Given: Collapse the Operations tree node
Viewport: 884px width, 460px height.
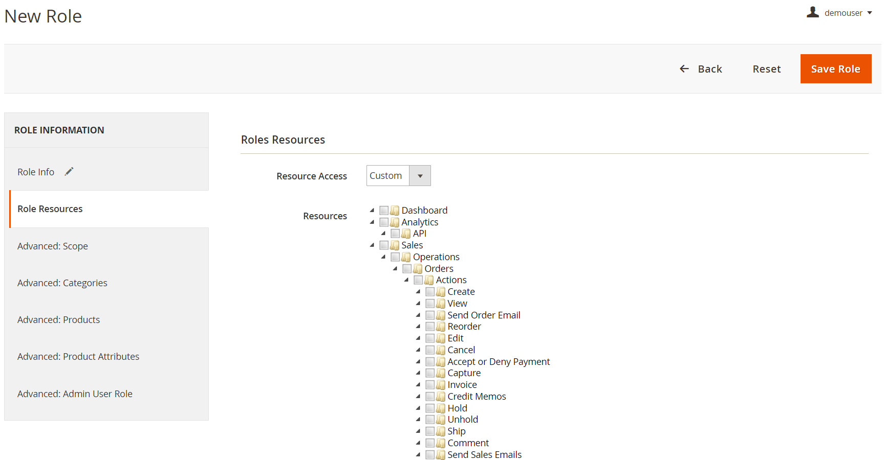Looking at the screenshot, I should tap(383, 257).
